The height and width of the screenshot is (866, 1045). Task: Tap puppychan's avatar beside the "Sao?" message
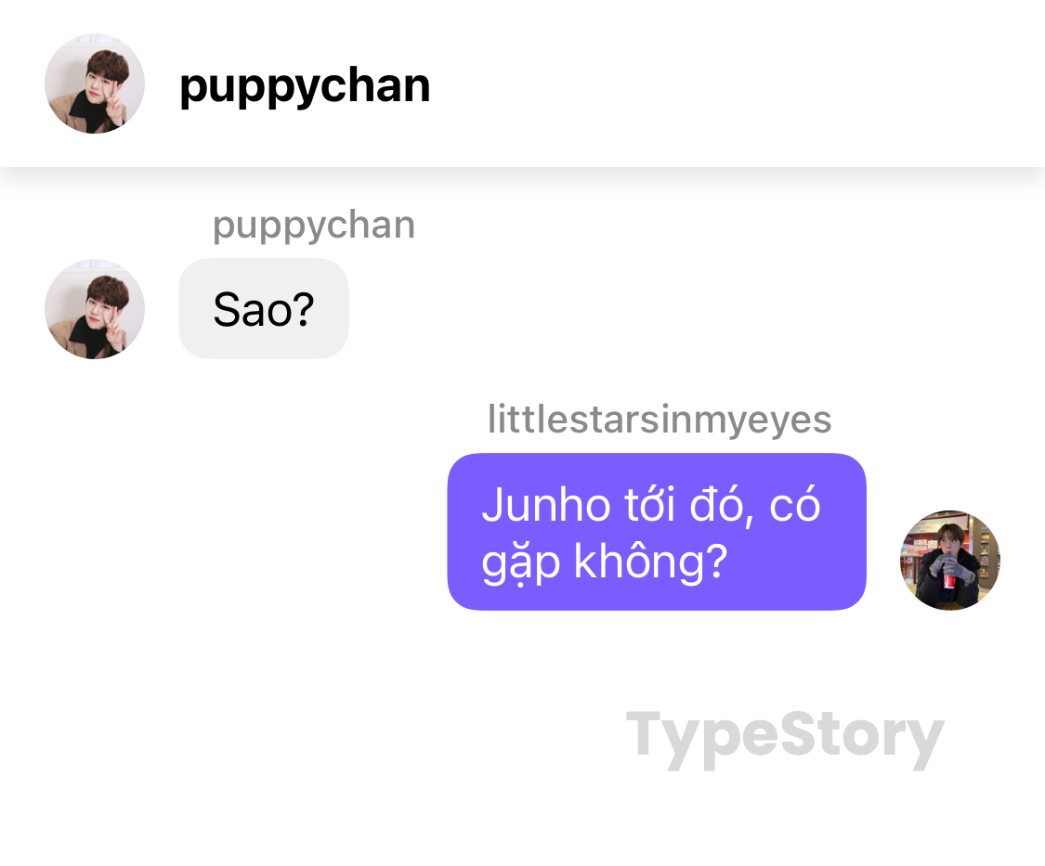point(95,309)
